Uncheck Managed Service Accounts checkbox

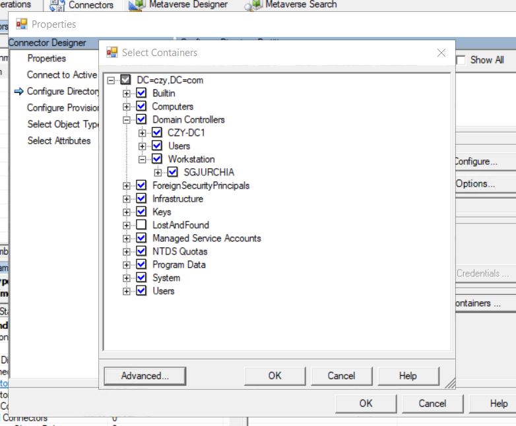(141, 237)
